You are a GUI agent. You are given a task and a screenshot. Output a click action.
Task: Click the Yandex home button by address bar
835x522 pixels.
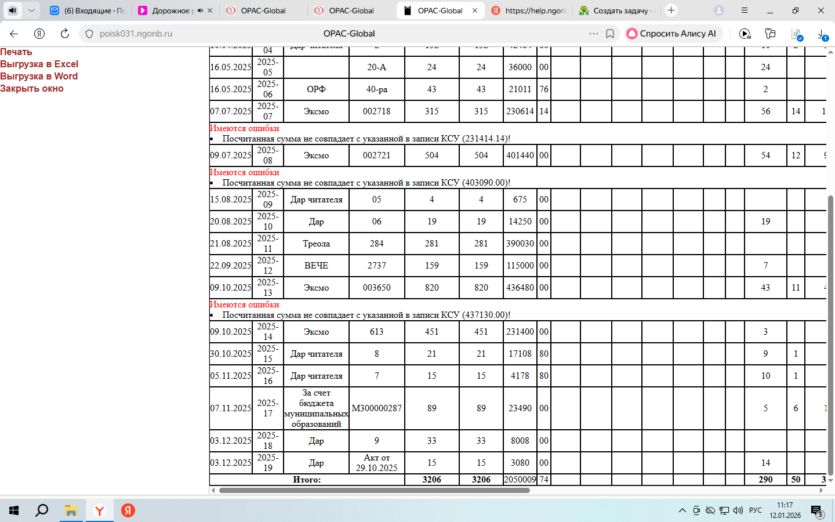tap(39, 34)
